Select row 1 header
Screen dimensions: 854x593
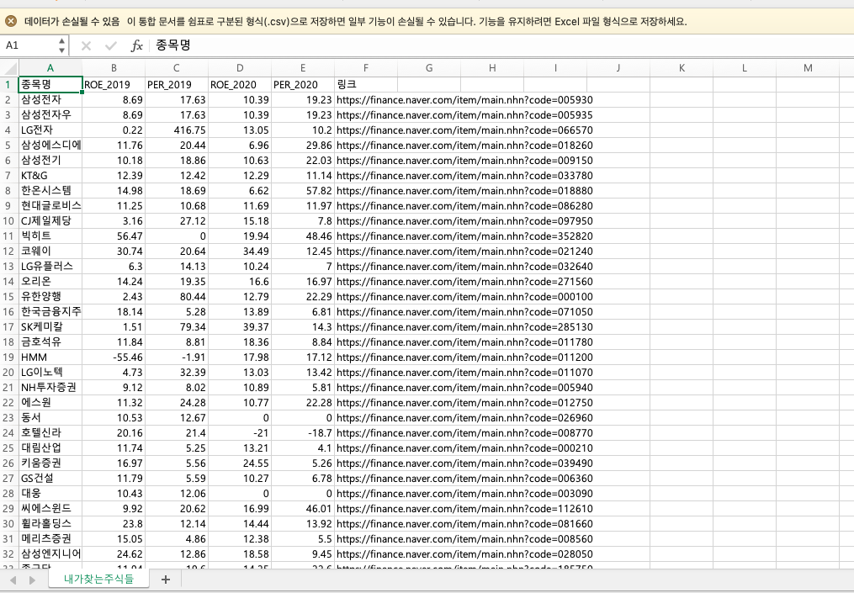pyautogui.click(x=8, y=84)
